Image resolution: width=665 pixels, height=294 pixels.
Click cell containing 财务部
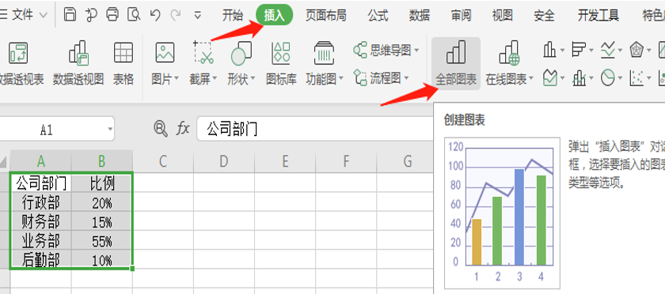[x=40, y=221]
